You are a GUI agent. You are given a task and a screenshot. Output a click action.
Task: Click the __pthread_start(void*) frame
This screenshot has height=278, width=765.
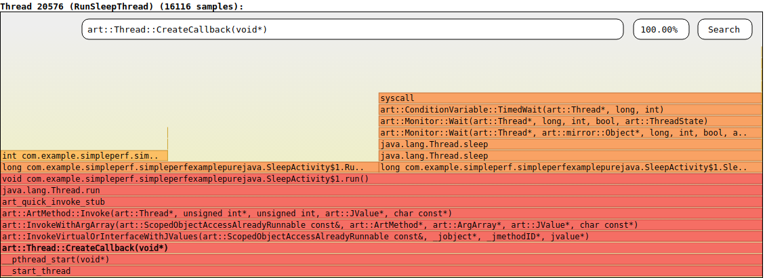[381, 260]
